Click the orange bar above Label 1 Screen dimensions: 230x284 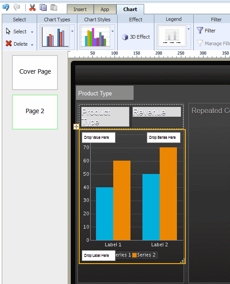click(x=122, y=200)
